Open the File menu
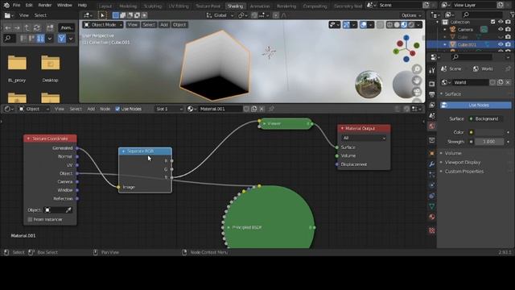This screenshot has height=290, width=515. (16, 5)
